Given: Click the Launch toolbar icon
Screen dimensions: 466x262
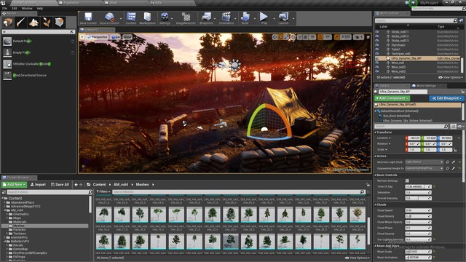Looking at the screenshot, I should pyautogui.click(x=283, y=18).
